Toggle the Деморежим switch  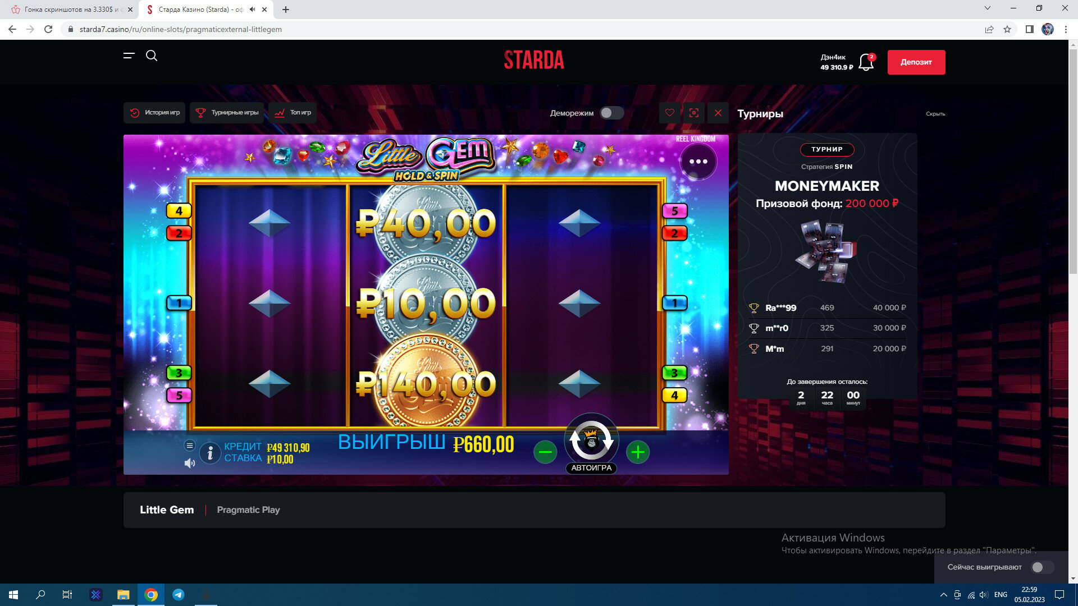click(611, 113)
